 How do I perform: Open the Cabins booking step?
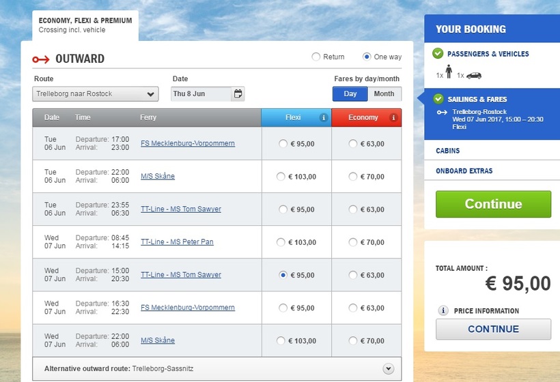click(x=447, y=151)
